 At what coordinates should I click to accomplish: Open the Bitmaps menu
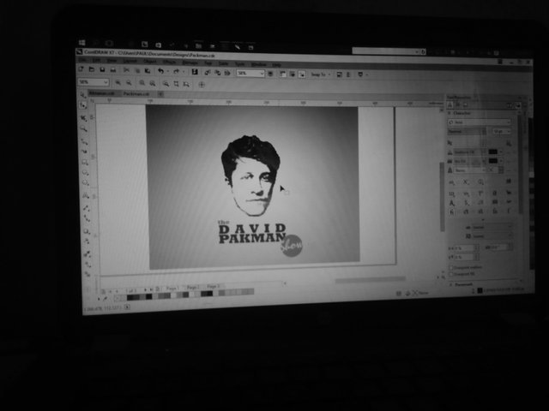click(190, 63)
